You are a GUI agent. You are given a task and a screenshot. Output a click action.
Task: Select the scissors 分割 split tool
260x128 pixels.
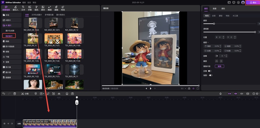[x=25, y=94]
